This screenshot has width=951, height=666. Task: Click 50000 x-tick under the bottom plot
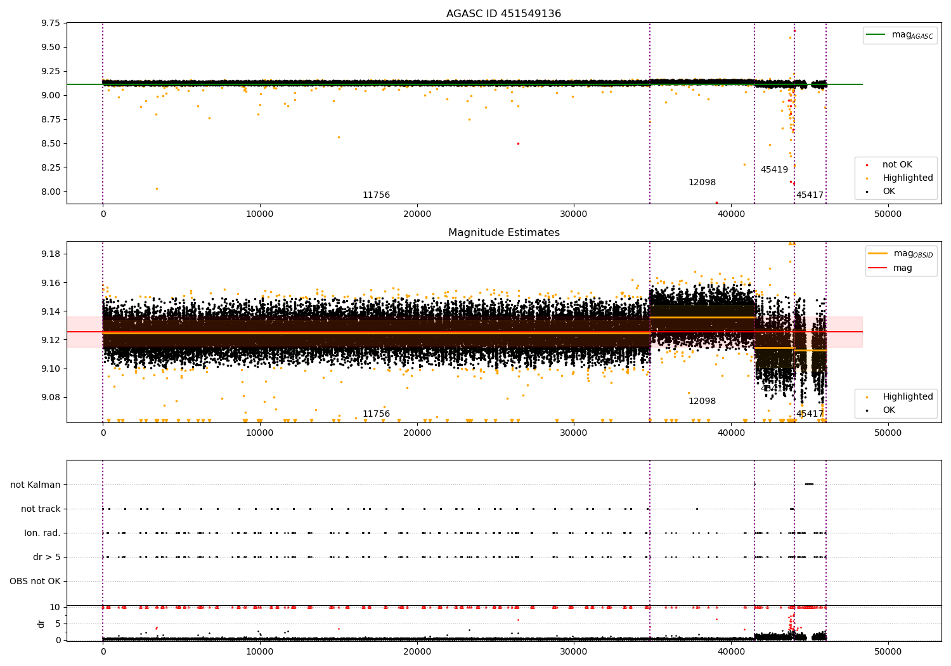tap(888, 652)
